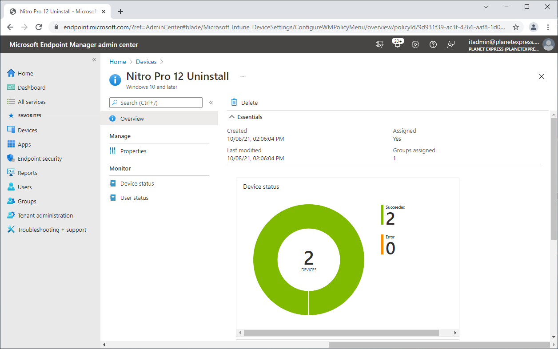The width and height of the screenshot is (558, 349).
Task: Click the Created date value
Action: [x=255, y=139]
